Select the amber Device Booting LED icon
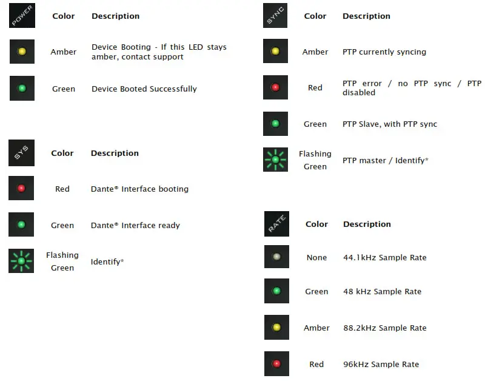This screenshot has height=381, width=485. (22, 52)
